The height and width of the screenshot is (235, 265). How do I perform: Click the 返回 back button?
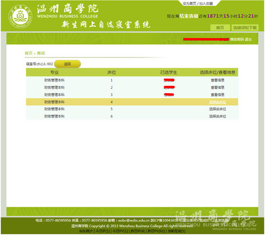67,64
